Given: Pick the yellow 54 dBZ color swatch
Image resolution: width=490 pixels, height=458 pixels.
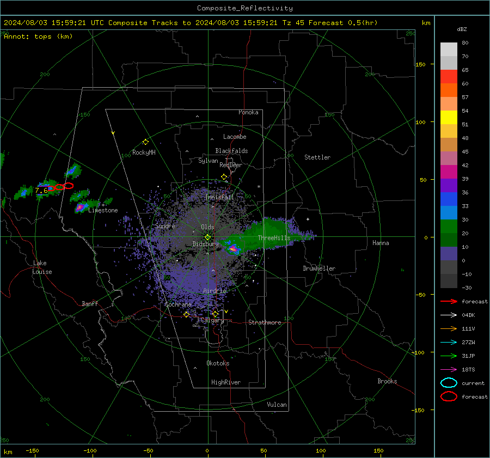Looking at the screenshot, I should (449, 117).
